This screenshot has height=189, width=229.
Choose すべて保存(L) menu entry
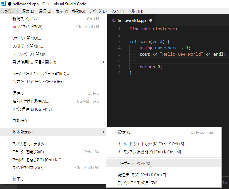[54, 109]
